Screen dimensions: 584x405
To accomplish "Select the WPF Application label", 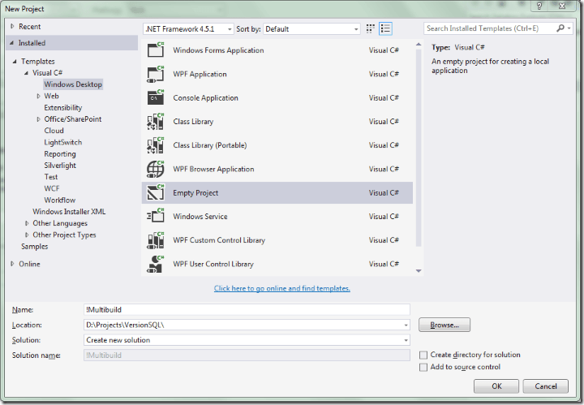I will coord(200,74).
